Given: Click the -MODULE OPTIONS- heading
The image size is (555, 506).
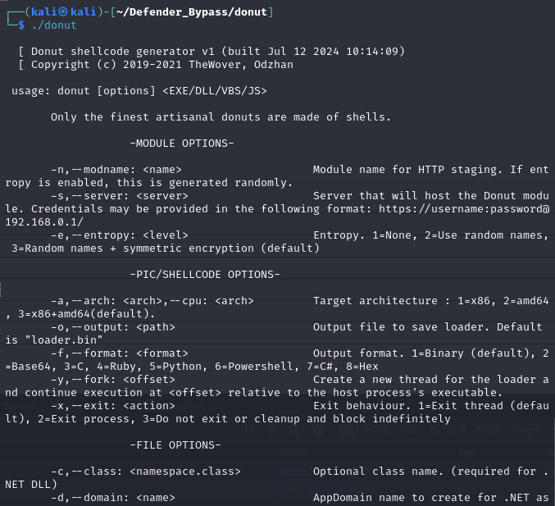Looking at the screenshot, I should tap(182, 144).
